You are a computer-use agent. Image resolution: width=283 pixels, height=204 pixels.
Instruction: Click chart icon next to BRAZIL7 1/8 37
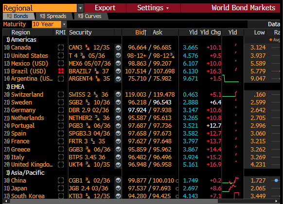tap(118, 71)
